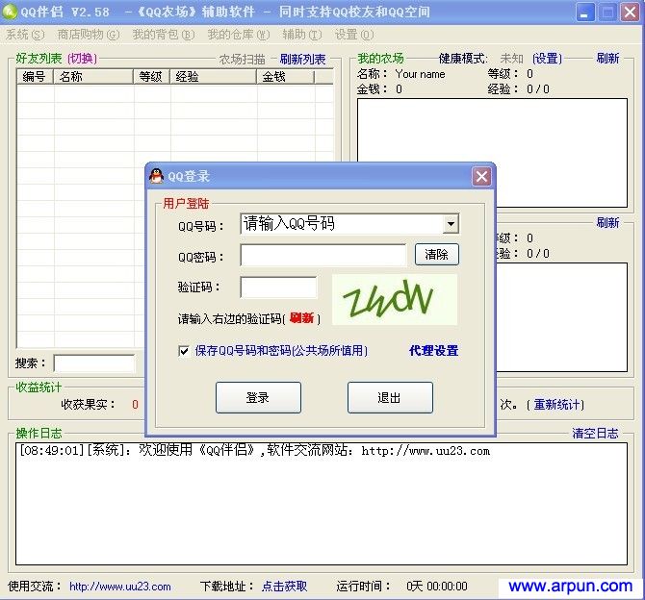This screenshot has width=645, height=600.
Task: Click 刷新 link in 我的农场 panel
Action: [x=608, y=58]
